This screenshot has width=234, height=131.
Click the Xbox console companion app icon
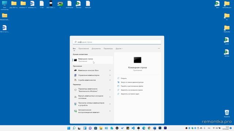[x=75, y=70]
